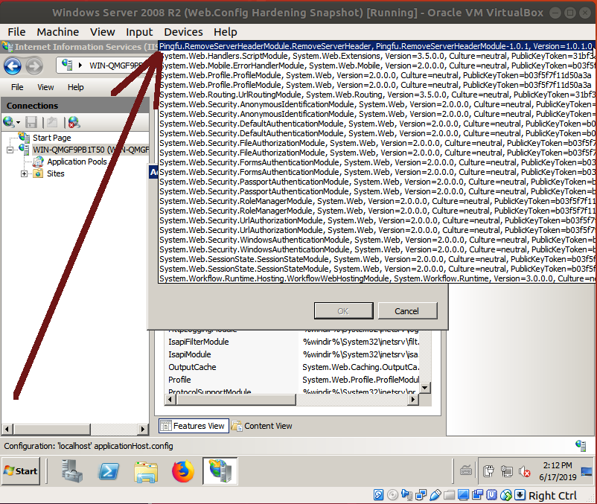The width and height of the screenshot is (597, 504).
Task: Click the tray keyboard icon
Action: point(466,471)
